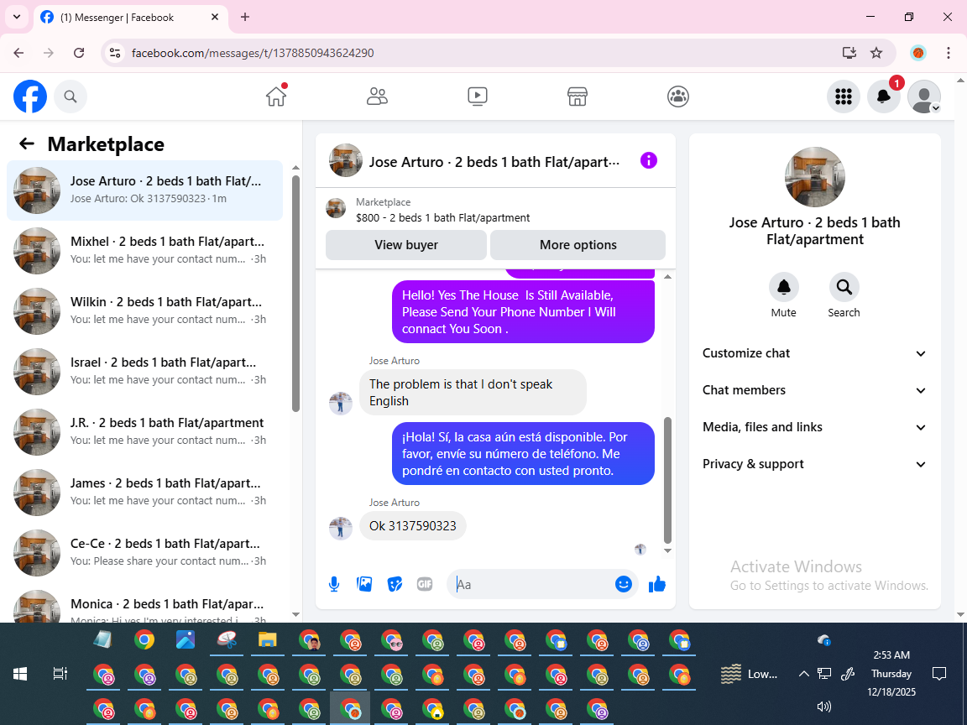Open the Facebook search magnifier

click(71, 96)
